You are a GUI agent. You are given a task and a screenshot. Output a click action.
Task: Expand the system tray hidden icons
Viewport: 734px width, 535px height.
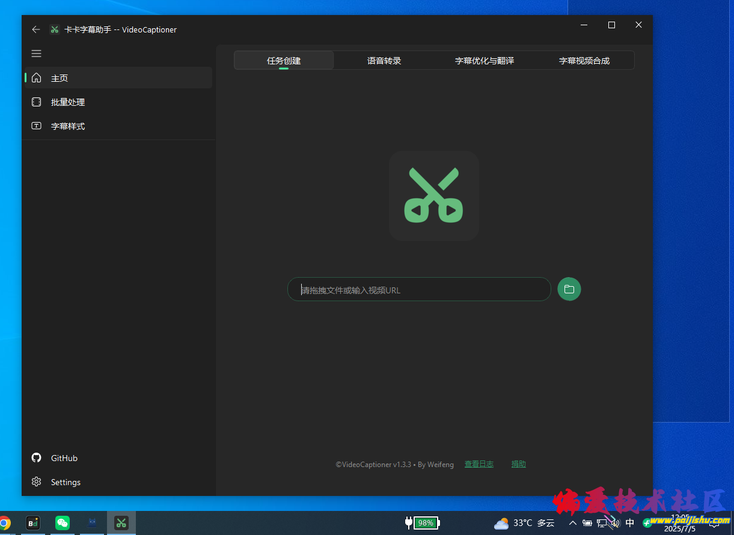pyautogui.click(x=572, y=523)
